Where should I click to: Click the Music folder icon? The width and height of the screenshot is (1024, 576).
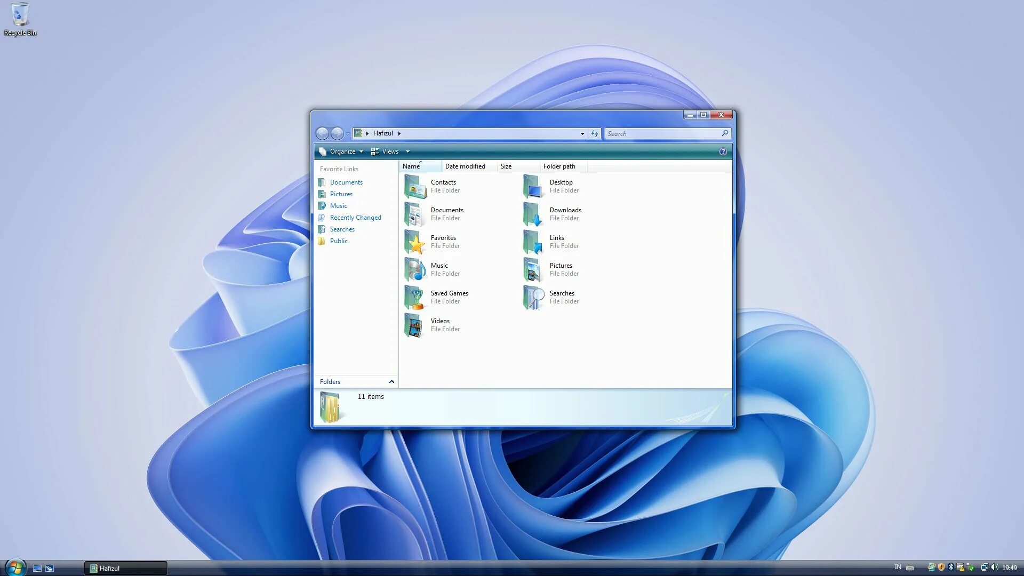coord(415,269)
